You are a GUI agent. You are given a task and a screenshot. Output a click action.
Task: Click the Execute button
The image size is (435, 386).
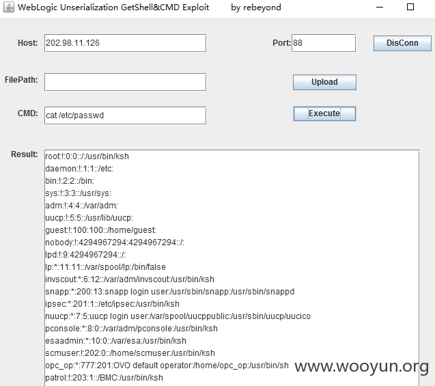tap(324, 113)
